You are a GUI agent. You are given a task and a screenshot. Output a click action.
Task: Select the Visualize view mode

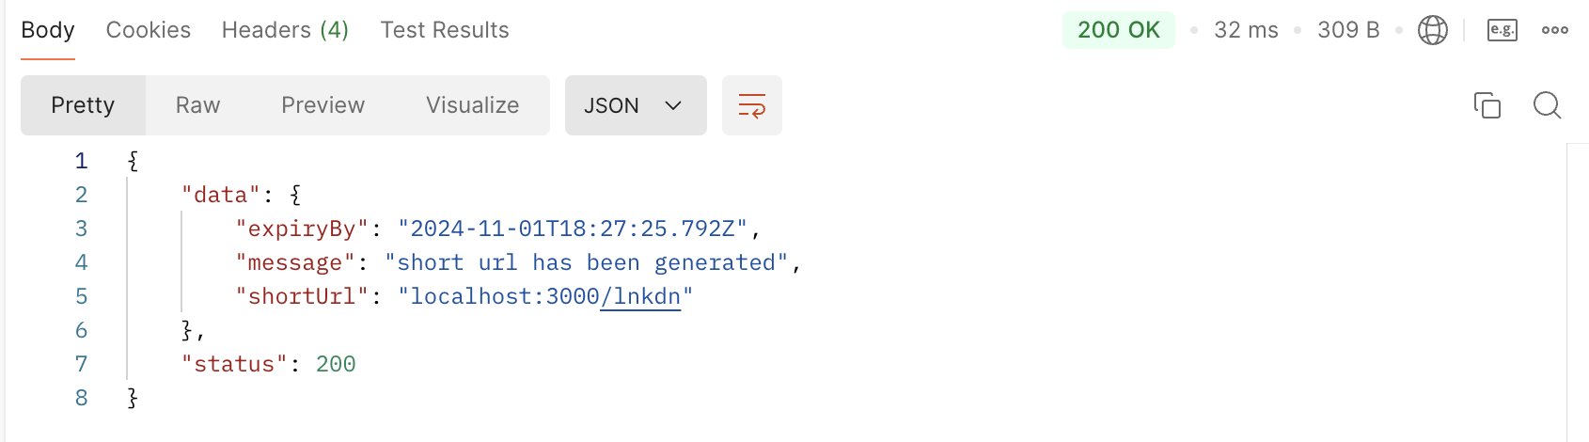473,105
